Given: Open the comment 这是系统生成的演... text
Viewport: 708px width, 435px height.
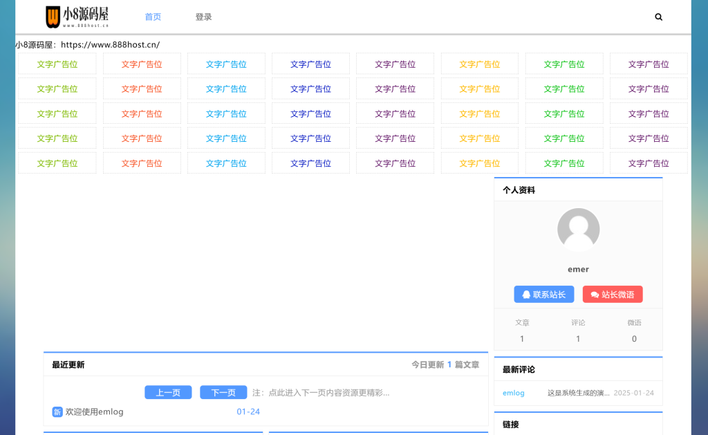Looking at the screenshot, I should pos(579,393).
